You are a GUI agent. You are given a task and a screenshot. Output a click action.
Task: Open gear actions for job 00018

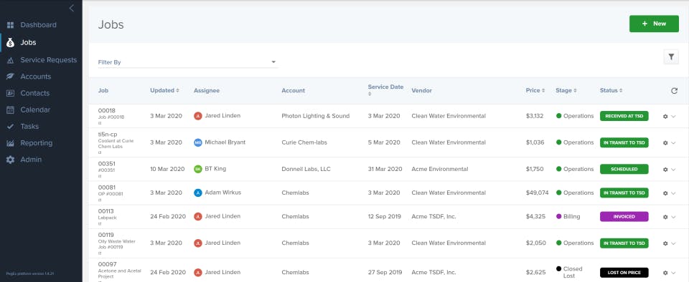coord(665,116)
